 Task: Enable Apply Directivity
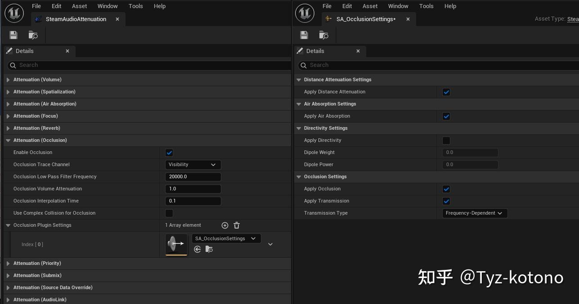446,140
